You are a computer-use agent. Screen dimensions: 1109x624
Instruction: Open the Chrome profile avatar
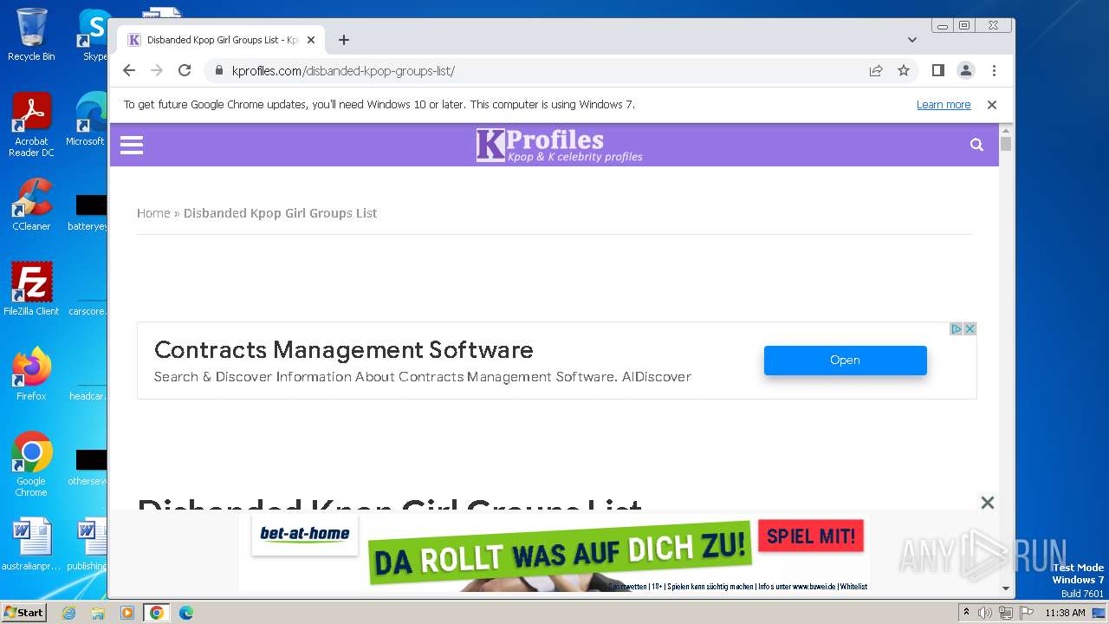tap(965, 70)
